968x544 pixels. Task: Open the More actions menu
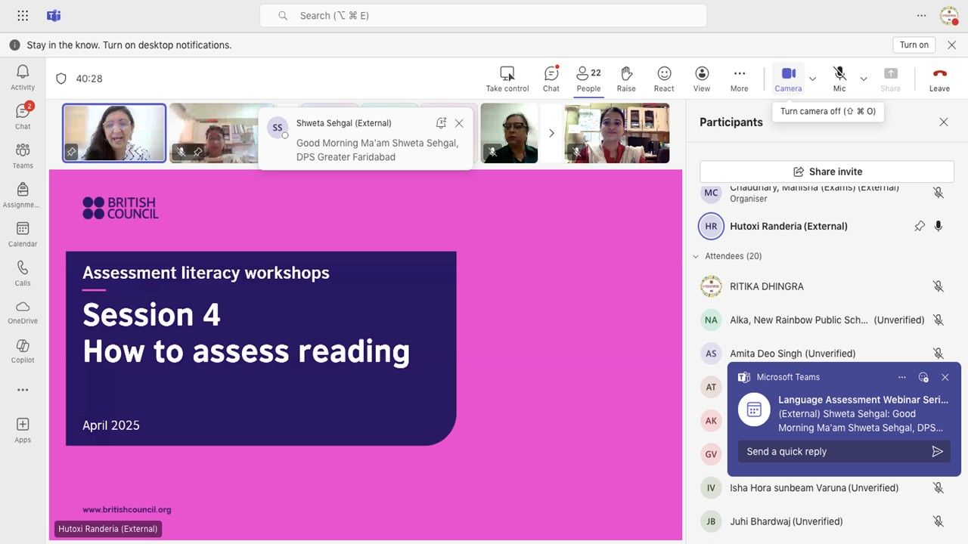739,79
